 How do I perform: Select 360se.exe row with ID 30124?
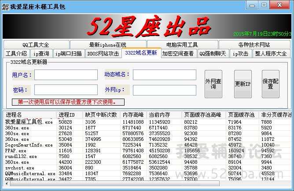147,128
